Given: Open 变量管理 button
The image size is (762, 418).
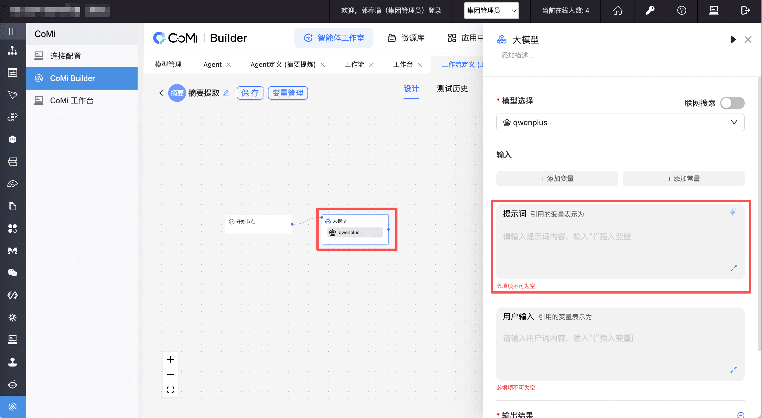Looking at the screenshot, I should (287, 93).
